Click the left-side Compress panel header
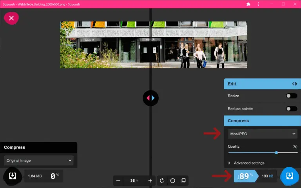 38,147
